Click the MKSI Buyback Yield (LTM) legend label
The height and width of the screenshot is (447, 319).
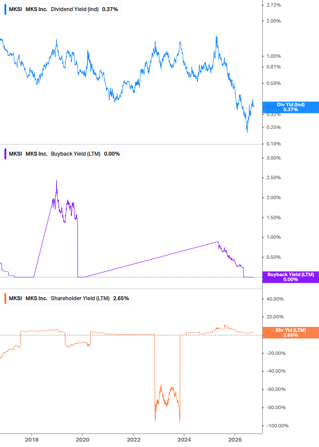(64, 154)
